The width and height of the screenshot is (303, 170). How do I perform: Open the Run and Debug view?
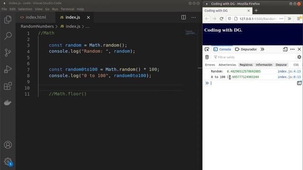point(8,69)
